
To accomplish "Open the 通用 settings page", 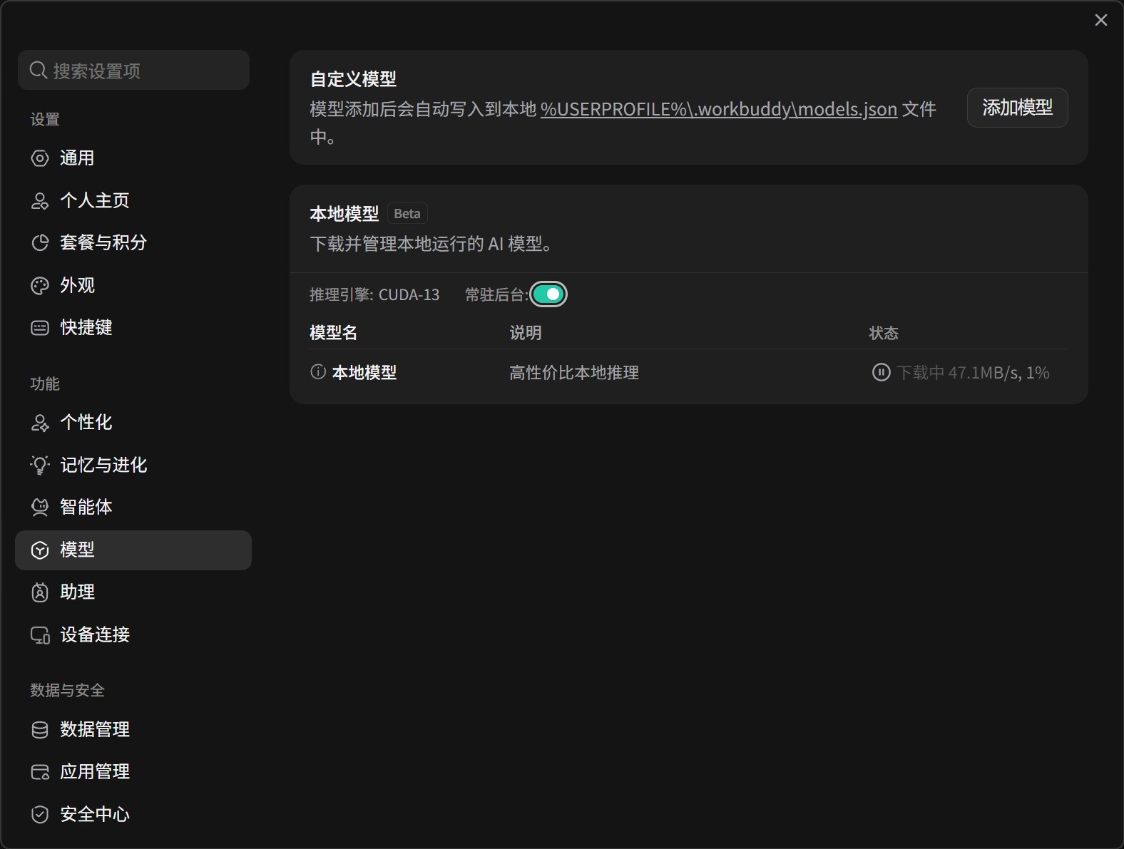I will tap(133, 158).
